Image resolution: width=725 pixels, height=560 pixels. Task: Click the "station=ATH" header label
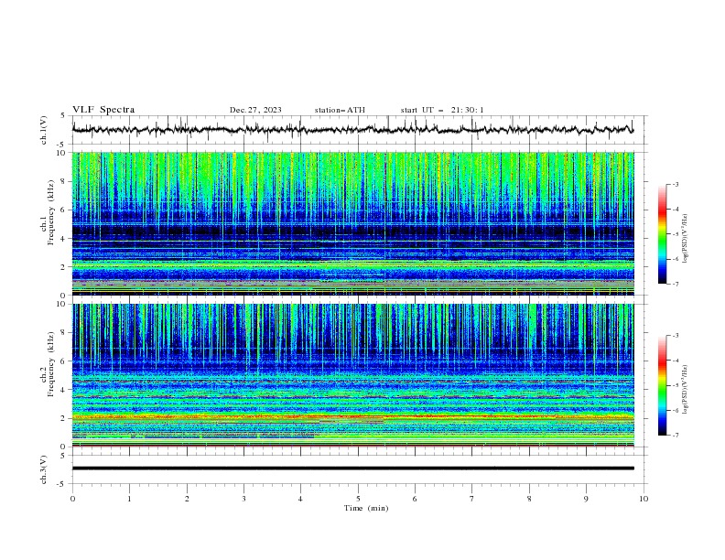tap(340, 110)
